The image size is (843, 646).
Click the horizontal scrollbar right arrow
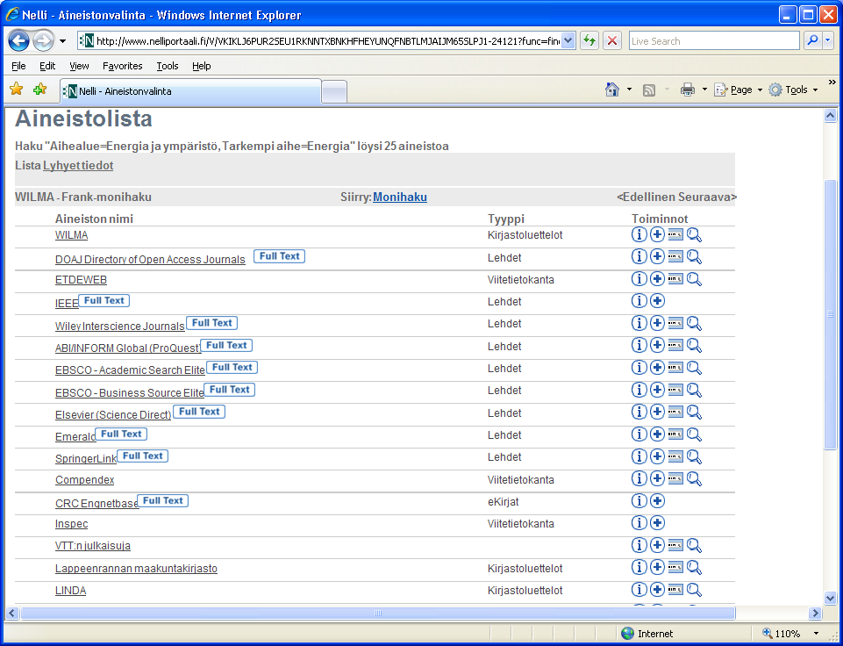816,614
